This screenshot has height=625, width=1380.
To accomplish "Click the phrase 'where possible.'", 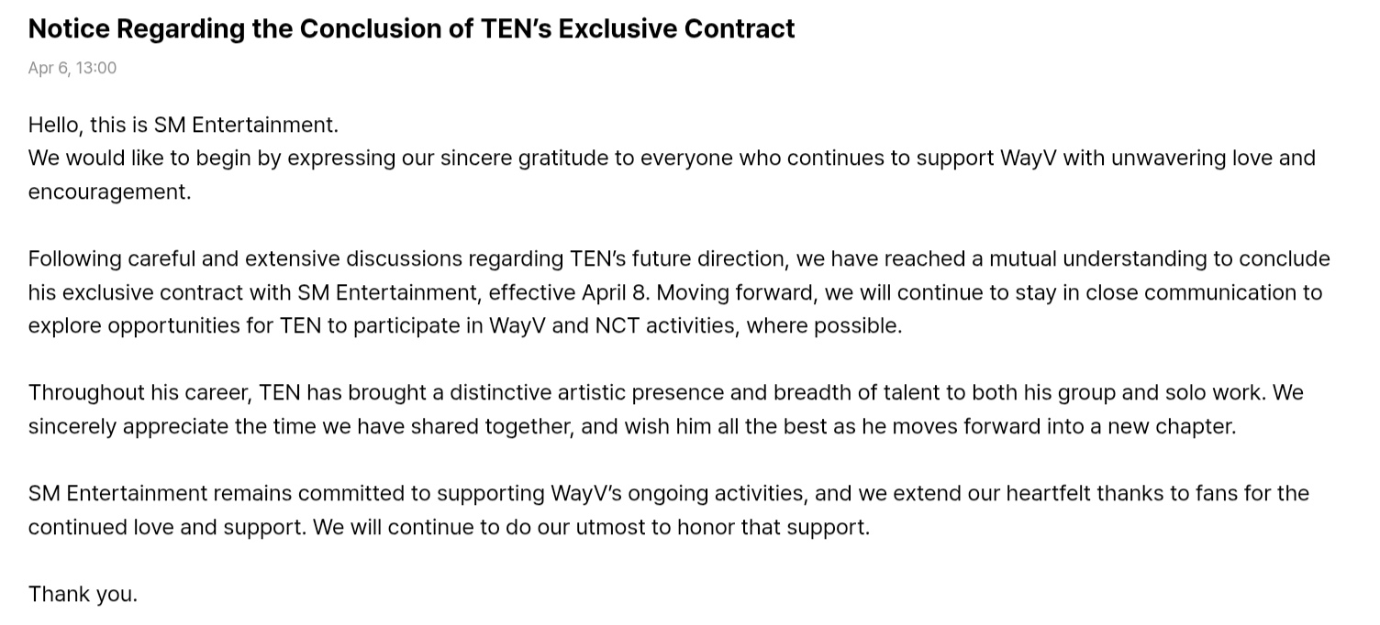I will point(824,325).
